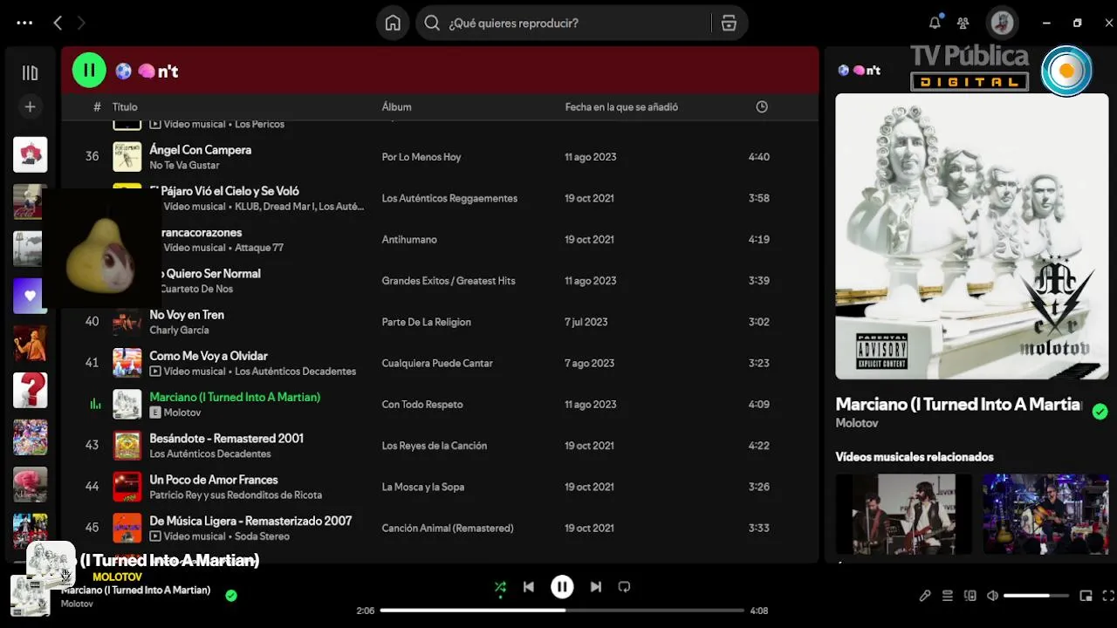Skip to next track
1117x628 pixels.
point(596,587)
